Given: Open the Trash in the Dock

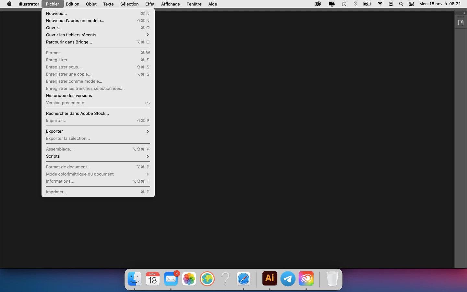Looking at the screenshot, I should point(332,278).
